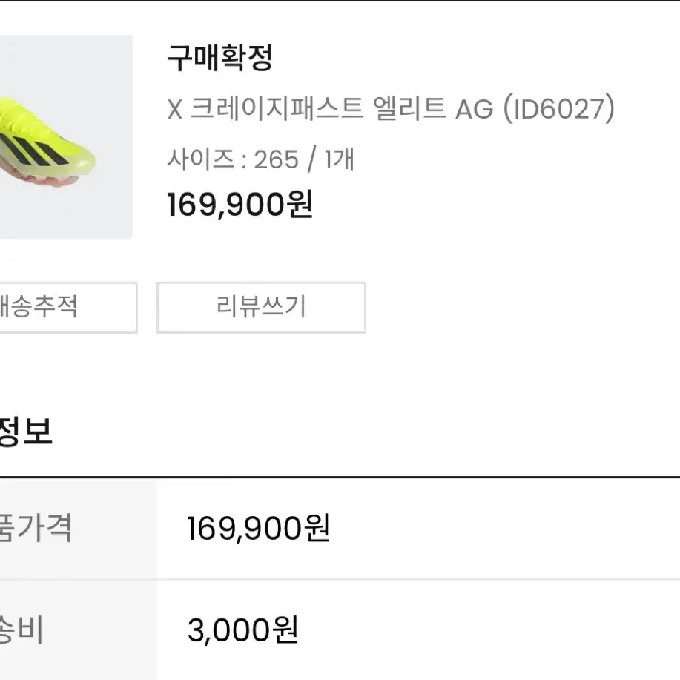This screenshot has height=680, width=680.
Task: Select 169,900원 value in the price table row
Action: [x=259, y=528]
